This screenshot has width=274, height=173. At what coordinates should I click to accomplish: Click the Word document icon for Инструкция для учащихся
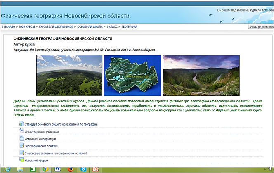coord(21,131)
